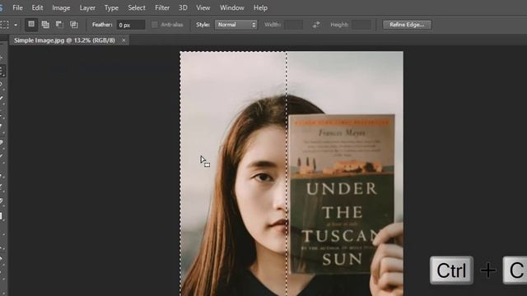Open the Layer menu
Image resolution: width=527 pixels, height=296 pixels.
tap(87, 7)
